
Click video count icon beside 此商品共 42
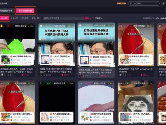coord(51,120)
